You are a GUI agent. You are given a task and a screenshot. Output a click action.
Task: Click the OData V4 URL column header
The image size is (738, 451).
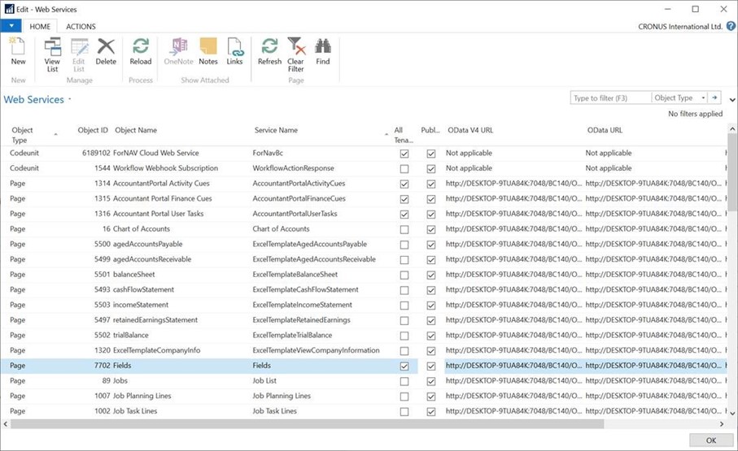tap(470, 130)
